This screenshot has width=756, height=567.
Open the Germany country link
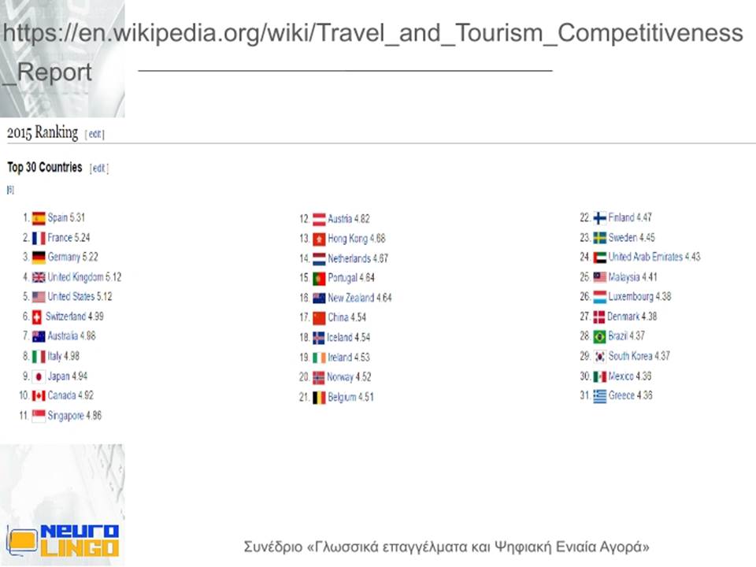(x=64, y=257)
